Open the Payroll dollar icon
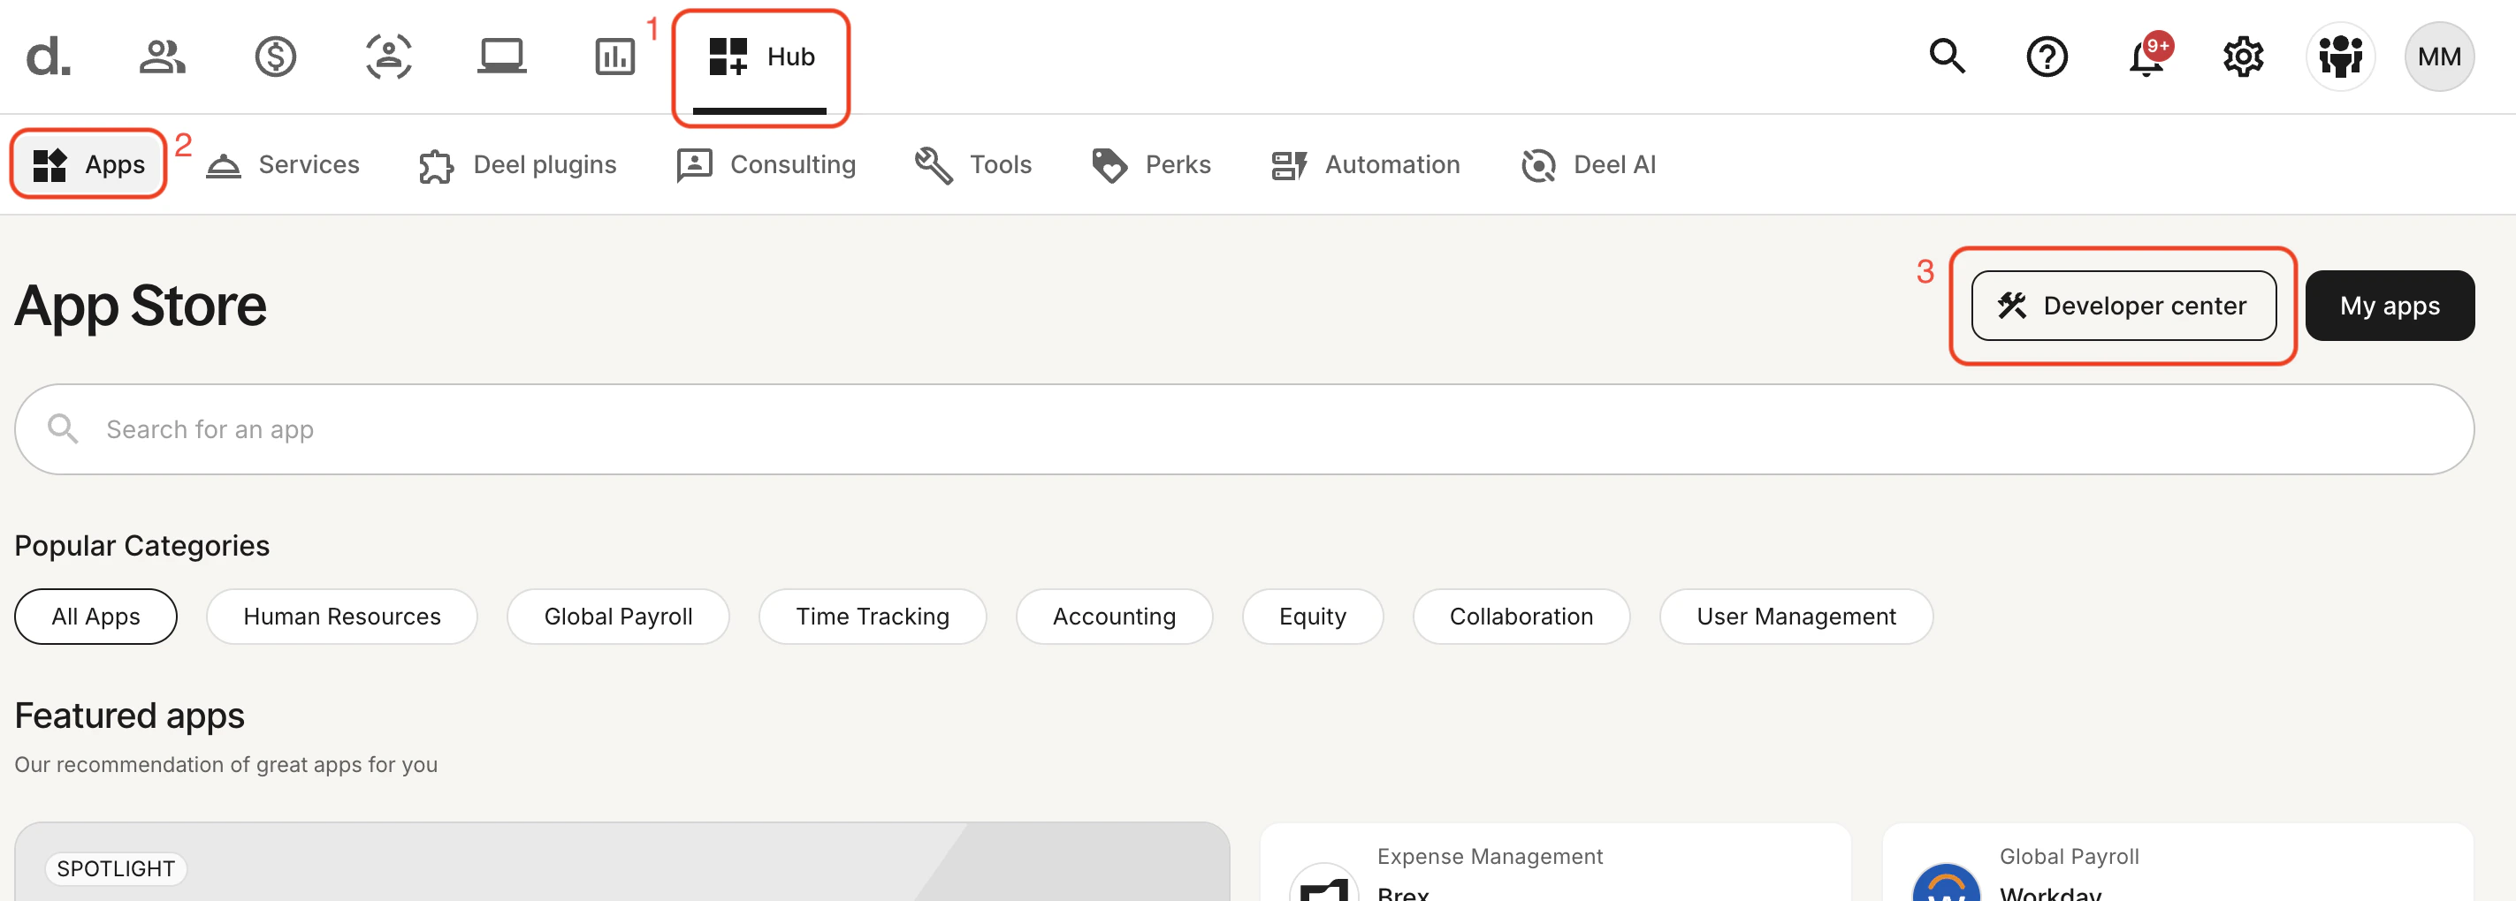 pyautogui.click(x=274, y=56)
